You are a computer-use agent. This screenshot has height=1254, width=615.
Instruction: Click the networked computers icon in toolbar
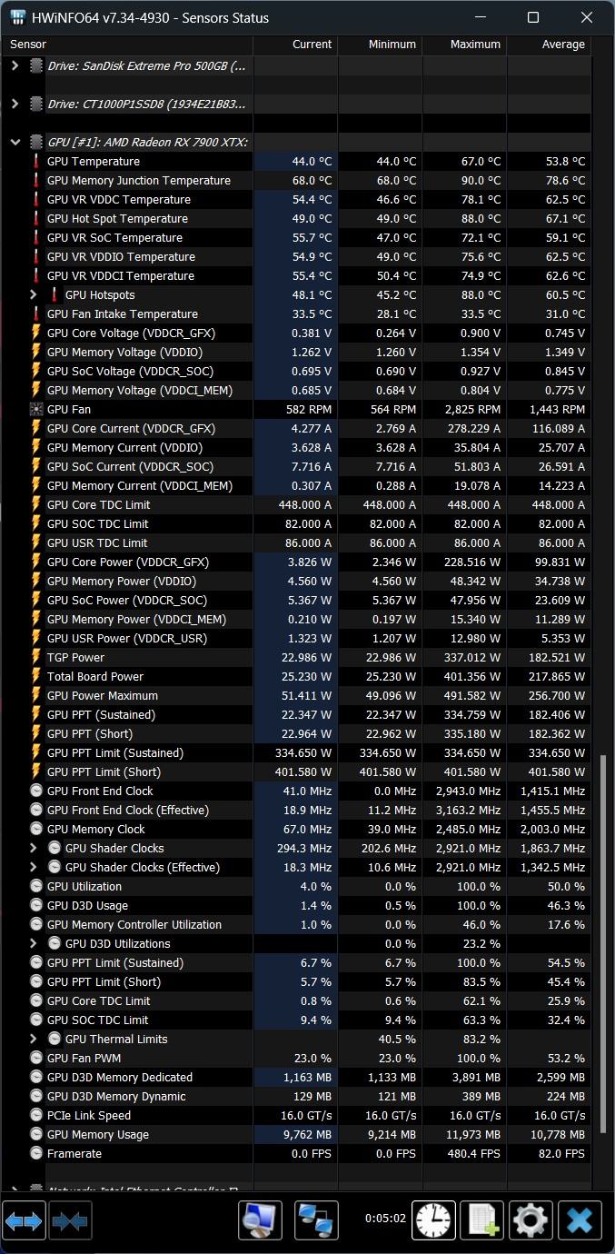click(316, 1220)
